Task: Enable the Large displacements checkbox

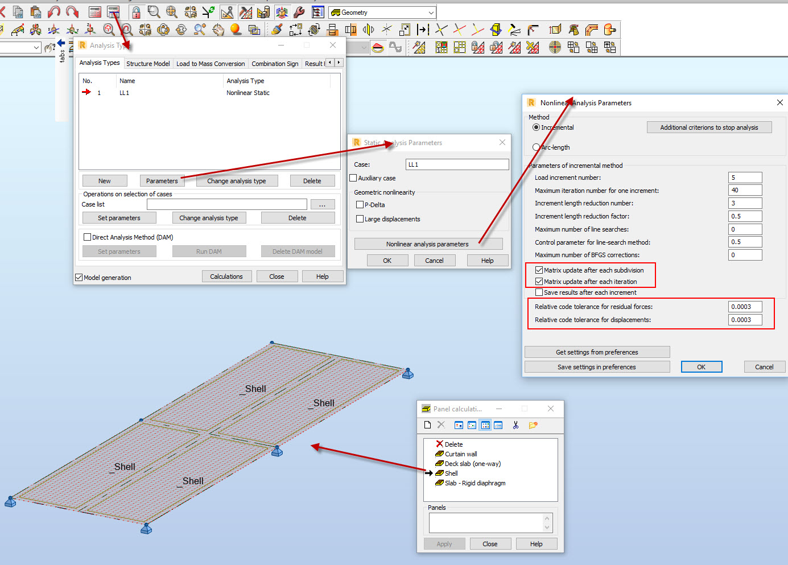Action: click(360, 219)
